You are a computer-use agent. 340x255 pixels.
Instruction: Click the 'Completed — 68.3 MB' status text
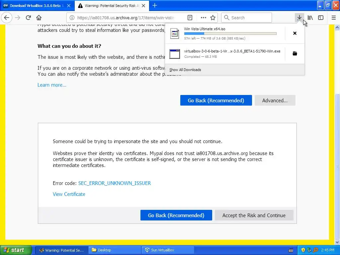click(200, 56)
